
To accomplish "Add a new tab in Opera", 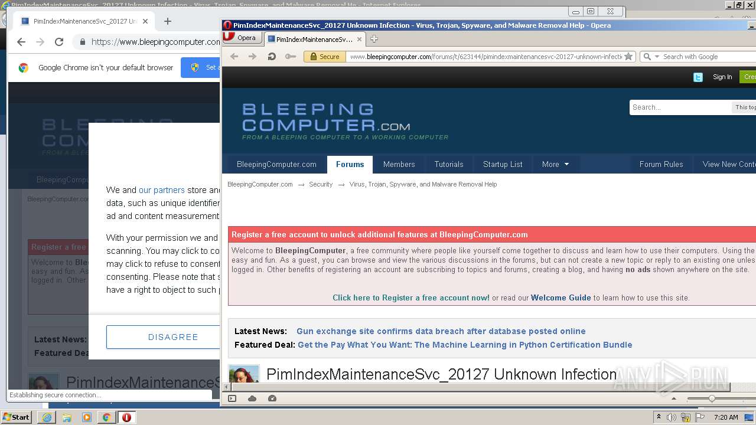I will coord(374,39).
